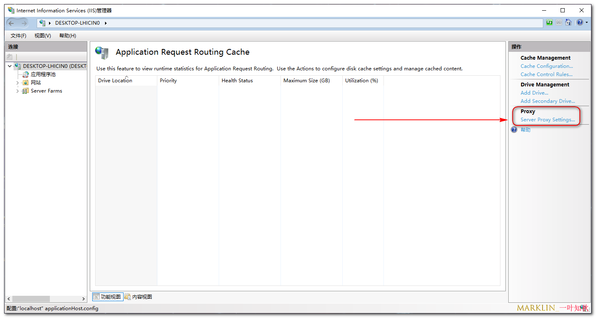Click the server node icon in tree
This screenshot has height=318, width=596.
tap(18, 66)
